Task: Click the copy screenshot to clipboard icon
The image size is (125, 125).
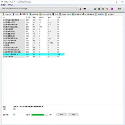Action: pos(99,9)
